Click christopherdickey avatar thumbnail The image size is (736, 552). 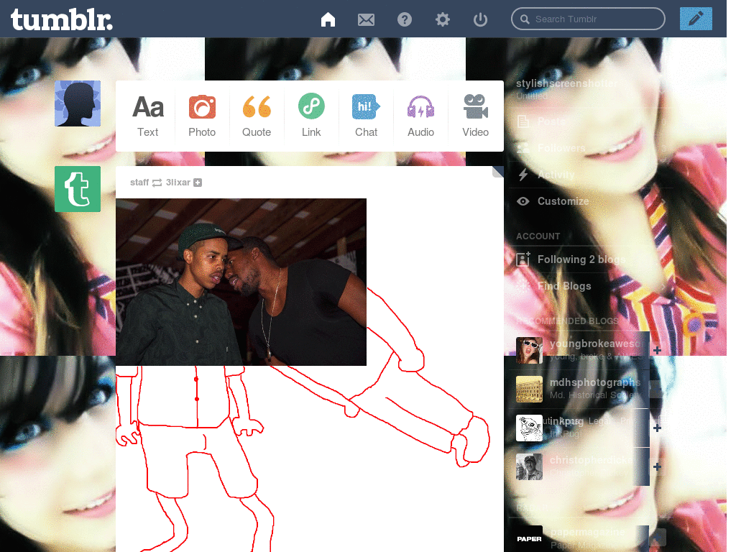pos(529,466)
